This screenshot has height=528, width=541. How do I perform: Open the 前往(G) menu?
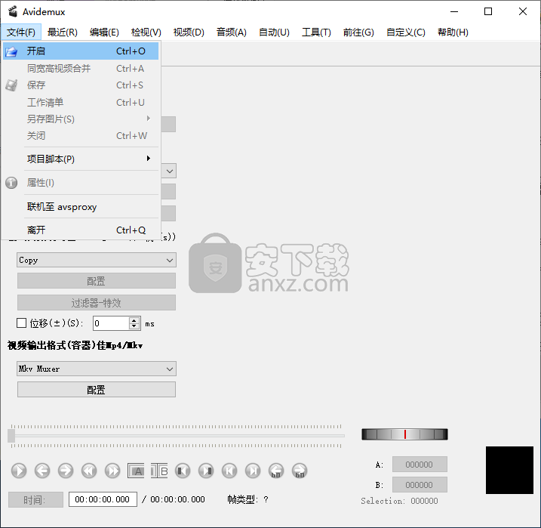pyautogui.click(x=358, y=32)
